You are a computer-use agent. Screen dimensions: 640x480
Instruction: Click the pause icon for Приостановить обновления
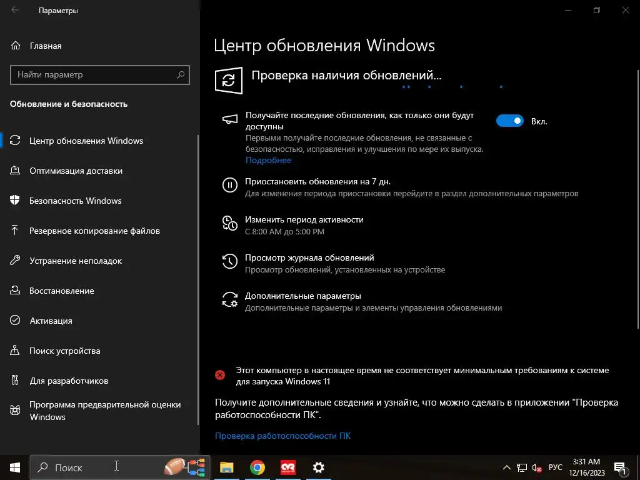230,185
